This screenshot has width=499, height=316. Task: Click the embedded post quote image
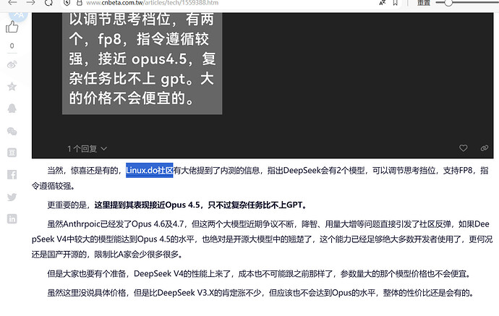pyautogui.click(x=142, y=62)
